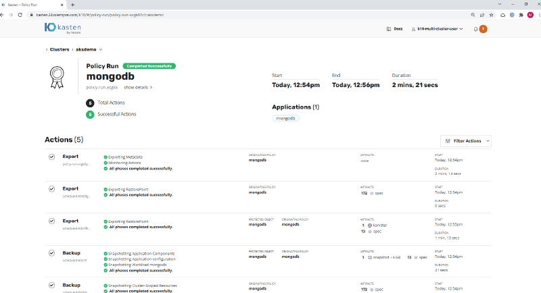Screen dimensions: 541x293
Task: Reload the page with refresh icon
Action: (x=20, y=15)
